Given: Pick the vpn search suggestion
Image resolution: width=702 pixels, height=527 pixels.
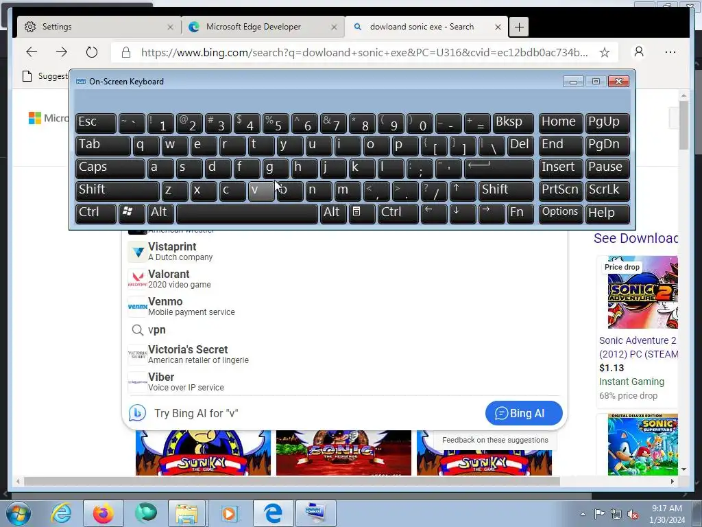Looking at the screenshot, I should click(344, 330).
